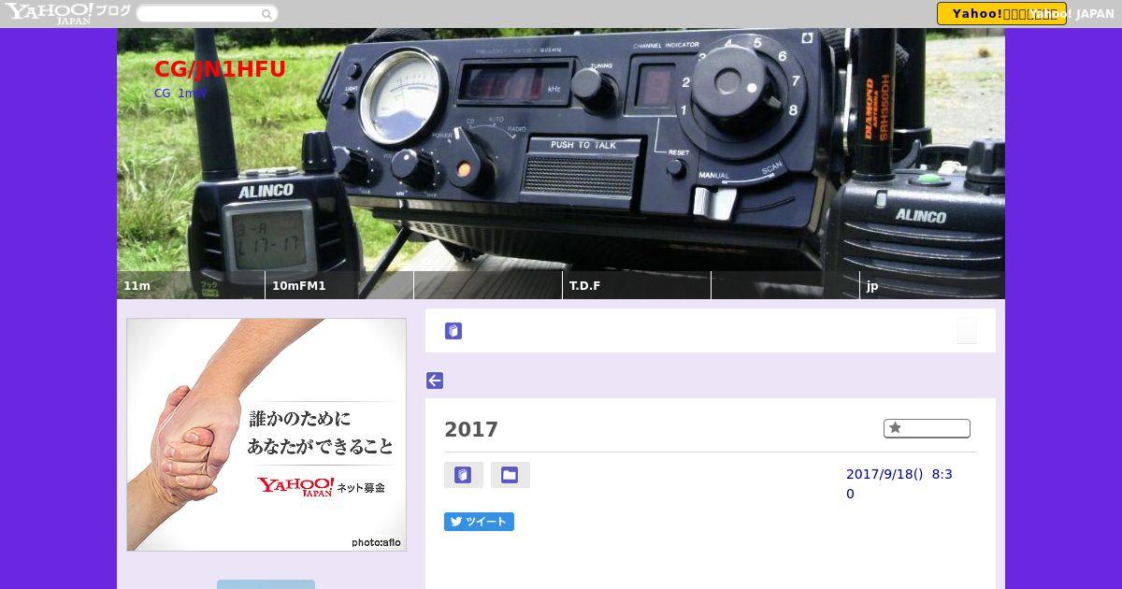
Task: Go back using the left arrow icon
Action: [435, 381]
